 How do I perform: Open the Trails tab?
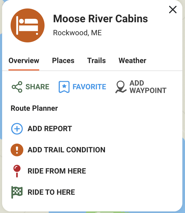(96, 61)
